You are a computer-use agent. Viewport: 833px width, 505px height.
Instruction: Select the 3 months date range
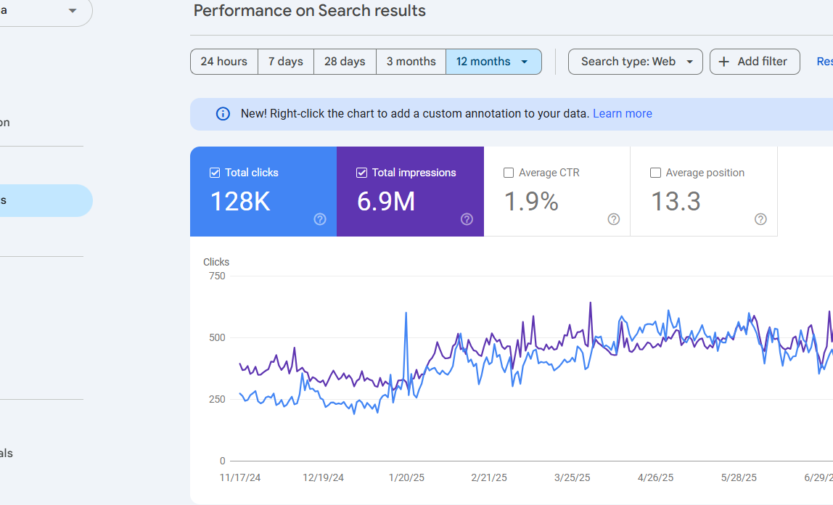[411, 62]
